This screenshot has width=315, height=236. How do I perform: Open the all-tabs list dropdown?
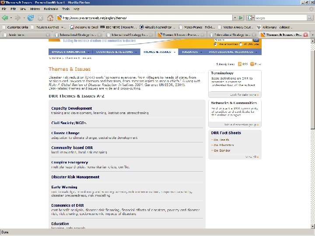coord(312,35)
